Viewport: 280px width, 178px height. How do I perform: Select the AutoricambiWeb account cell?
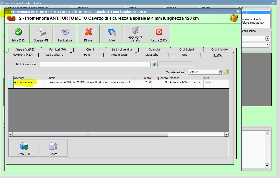tap(31, 82)
